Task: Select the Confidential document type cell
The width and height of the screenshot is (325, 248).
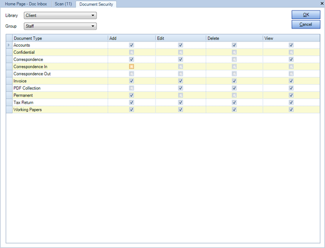Action: pyautogui.click(x=60, y=52)
